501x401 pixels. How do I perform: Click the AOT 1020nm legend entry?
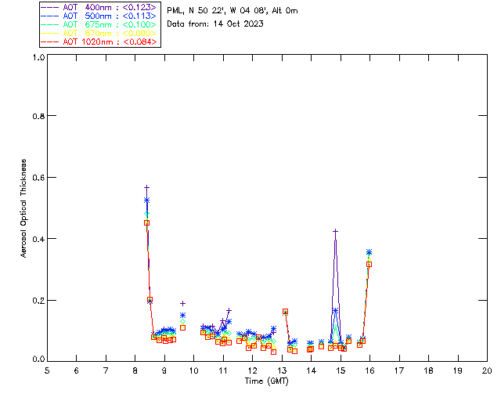coord(99,42)
